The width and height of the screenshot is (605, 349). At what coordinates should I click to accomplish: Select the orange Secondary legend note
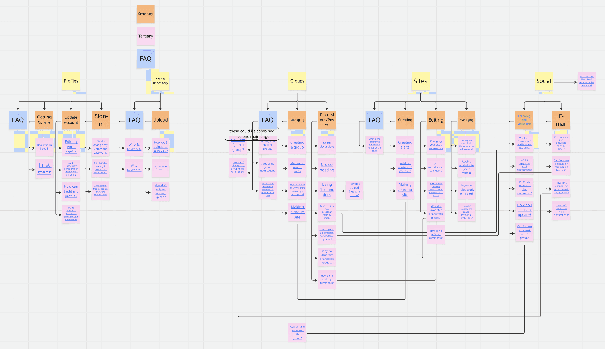click(x=145, y=14)
